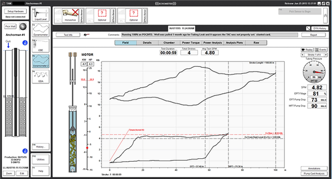
Task: Open the CBE module icon
Action: [41, 45]
